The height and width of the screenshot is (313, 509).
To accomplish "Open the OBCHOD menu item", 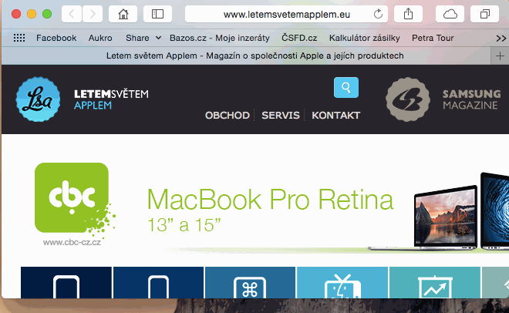I will coord(228,115).
